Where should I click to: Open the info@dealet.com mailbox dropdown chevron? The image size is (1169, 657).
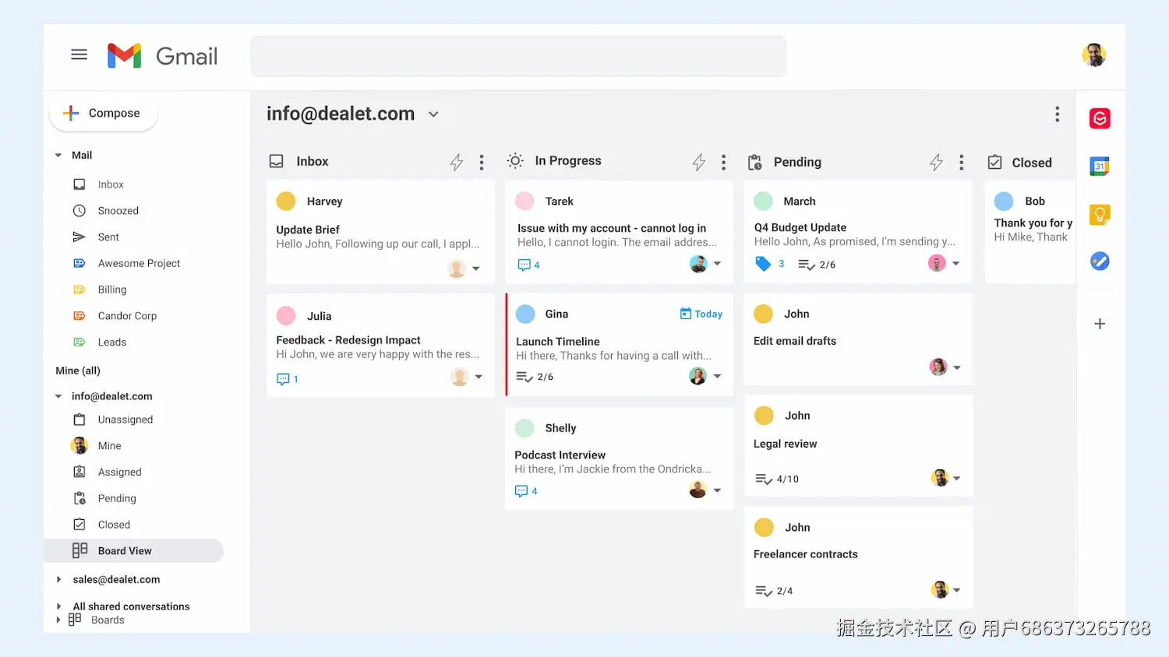[433, 114]
